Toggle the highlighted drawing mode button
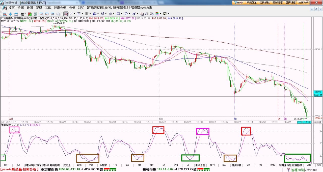The image size is (323, 172). [x=66, y=14]
